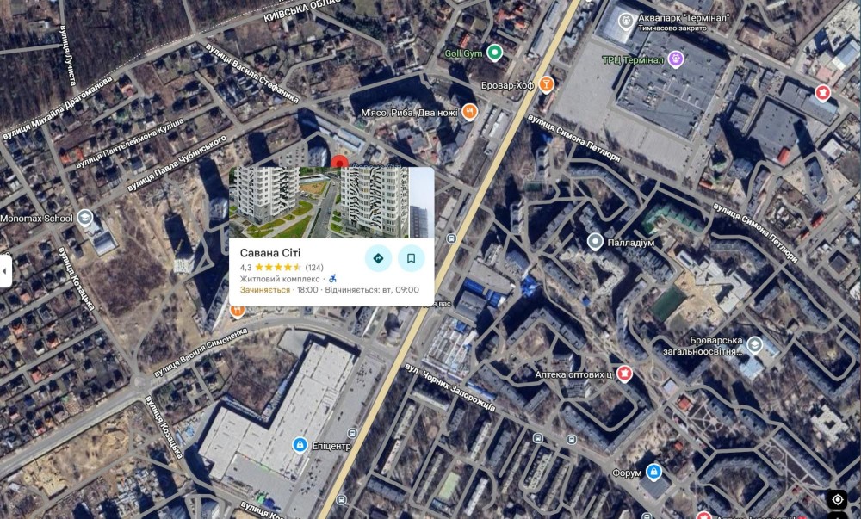Click the bus stop icon near Епіцентр

352,434
